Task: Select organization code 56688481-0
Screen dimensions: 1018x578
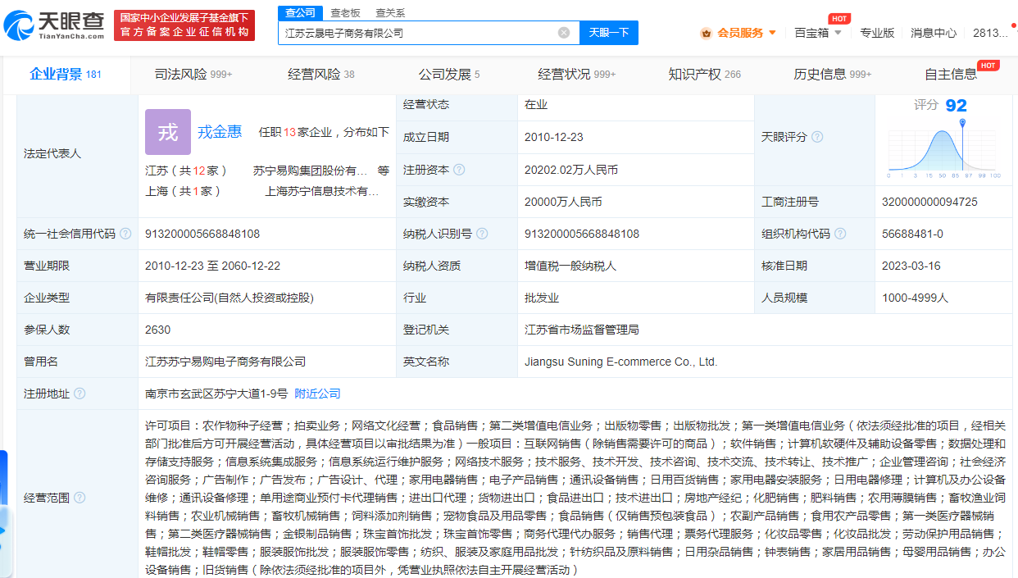Action: point(912,234)
